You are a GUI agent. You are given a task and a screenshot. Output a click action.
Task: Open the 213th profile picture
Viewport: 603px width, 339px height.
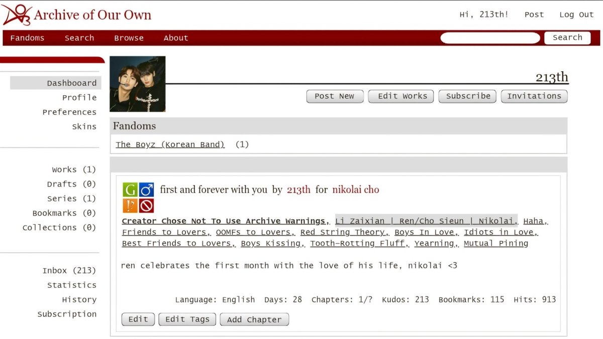tap(138, 84)
